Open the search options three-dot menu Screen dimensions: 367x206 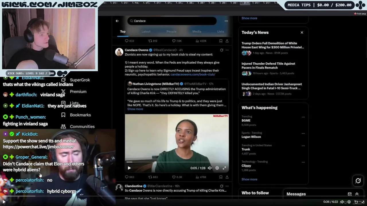[226, 21]
